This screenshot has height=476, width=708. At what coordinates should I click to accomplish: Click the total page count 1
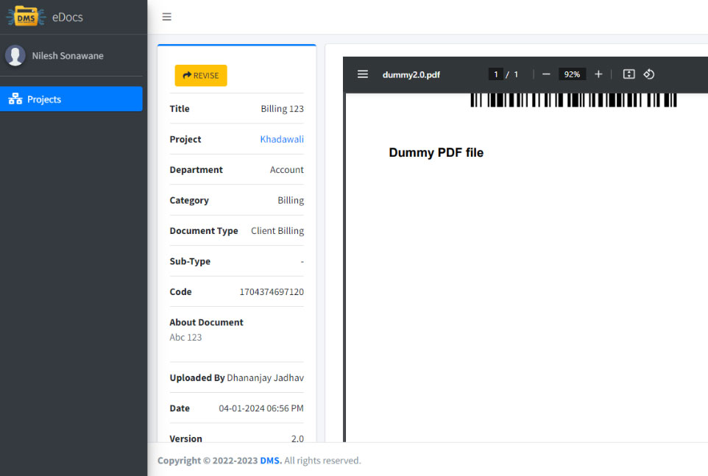tap(516, 74)
